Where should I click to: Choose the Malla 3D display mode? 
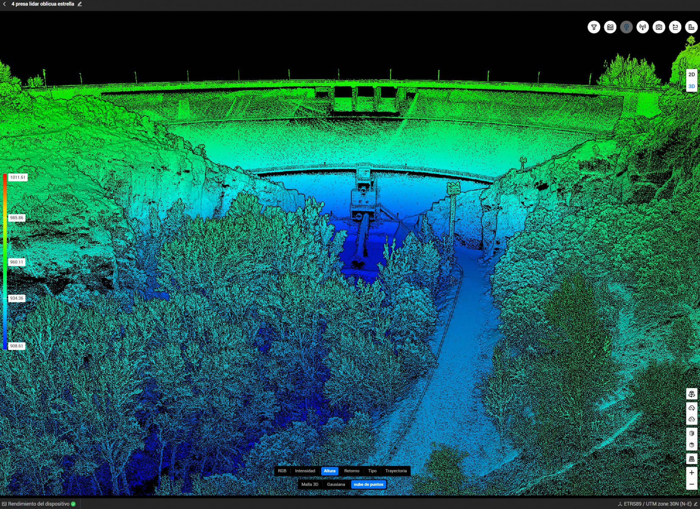pos(310,484)
